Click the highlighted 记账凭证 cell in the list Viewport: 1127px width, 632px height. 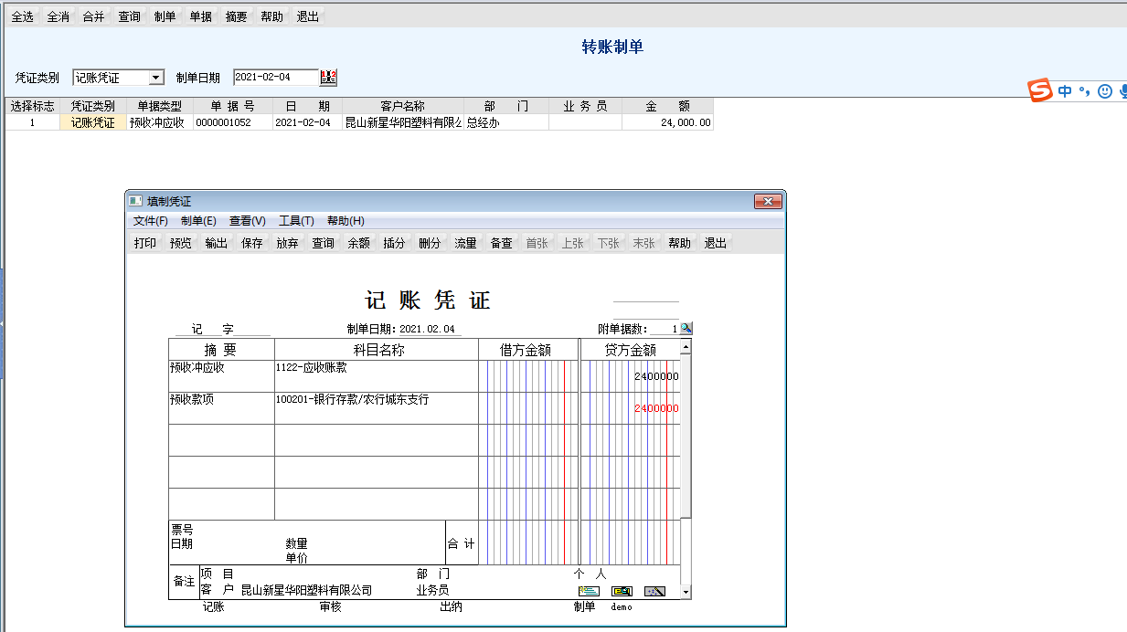(x=93, y=122)
